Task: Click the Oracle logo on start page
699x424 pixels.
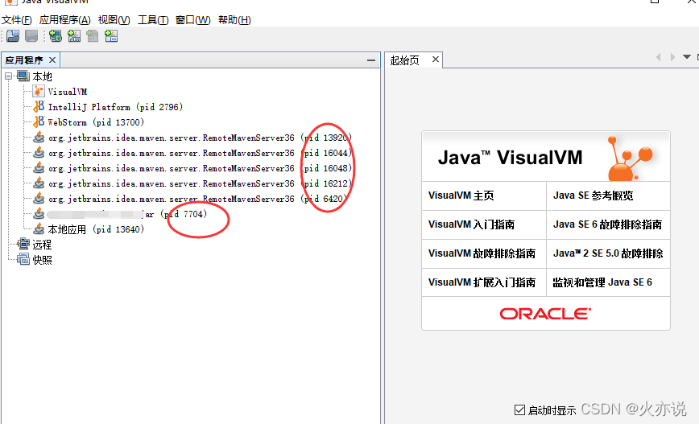Action: pyautogui.click(x=546, y=314)
